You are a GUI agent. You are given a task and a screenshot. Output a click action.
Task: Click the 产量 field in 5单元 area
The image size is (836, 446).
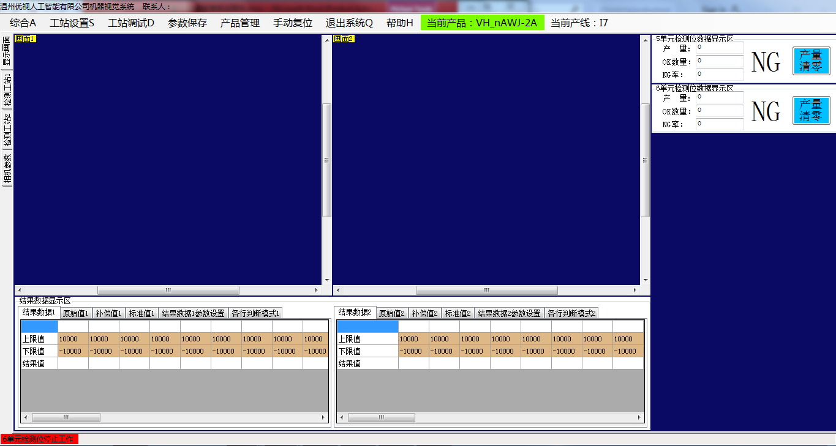pyautogui.click(x=720, y=48)
